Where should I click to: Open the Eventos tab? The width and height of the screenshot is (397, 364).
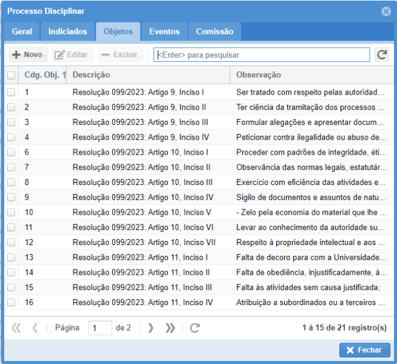[x=164, y=32]
